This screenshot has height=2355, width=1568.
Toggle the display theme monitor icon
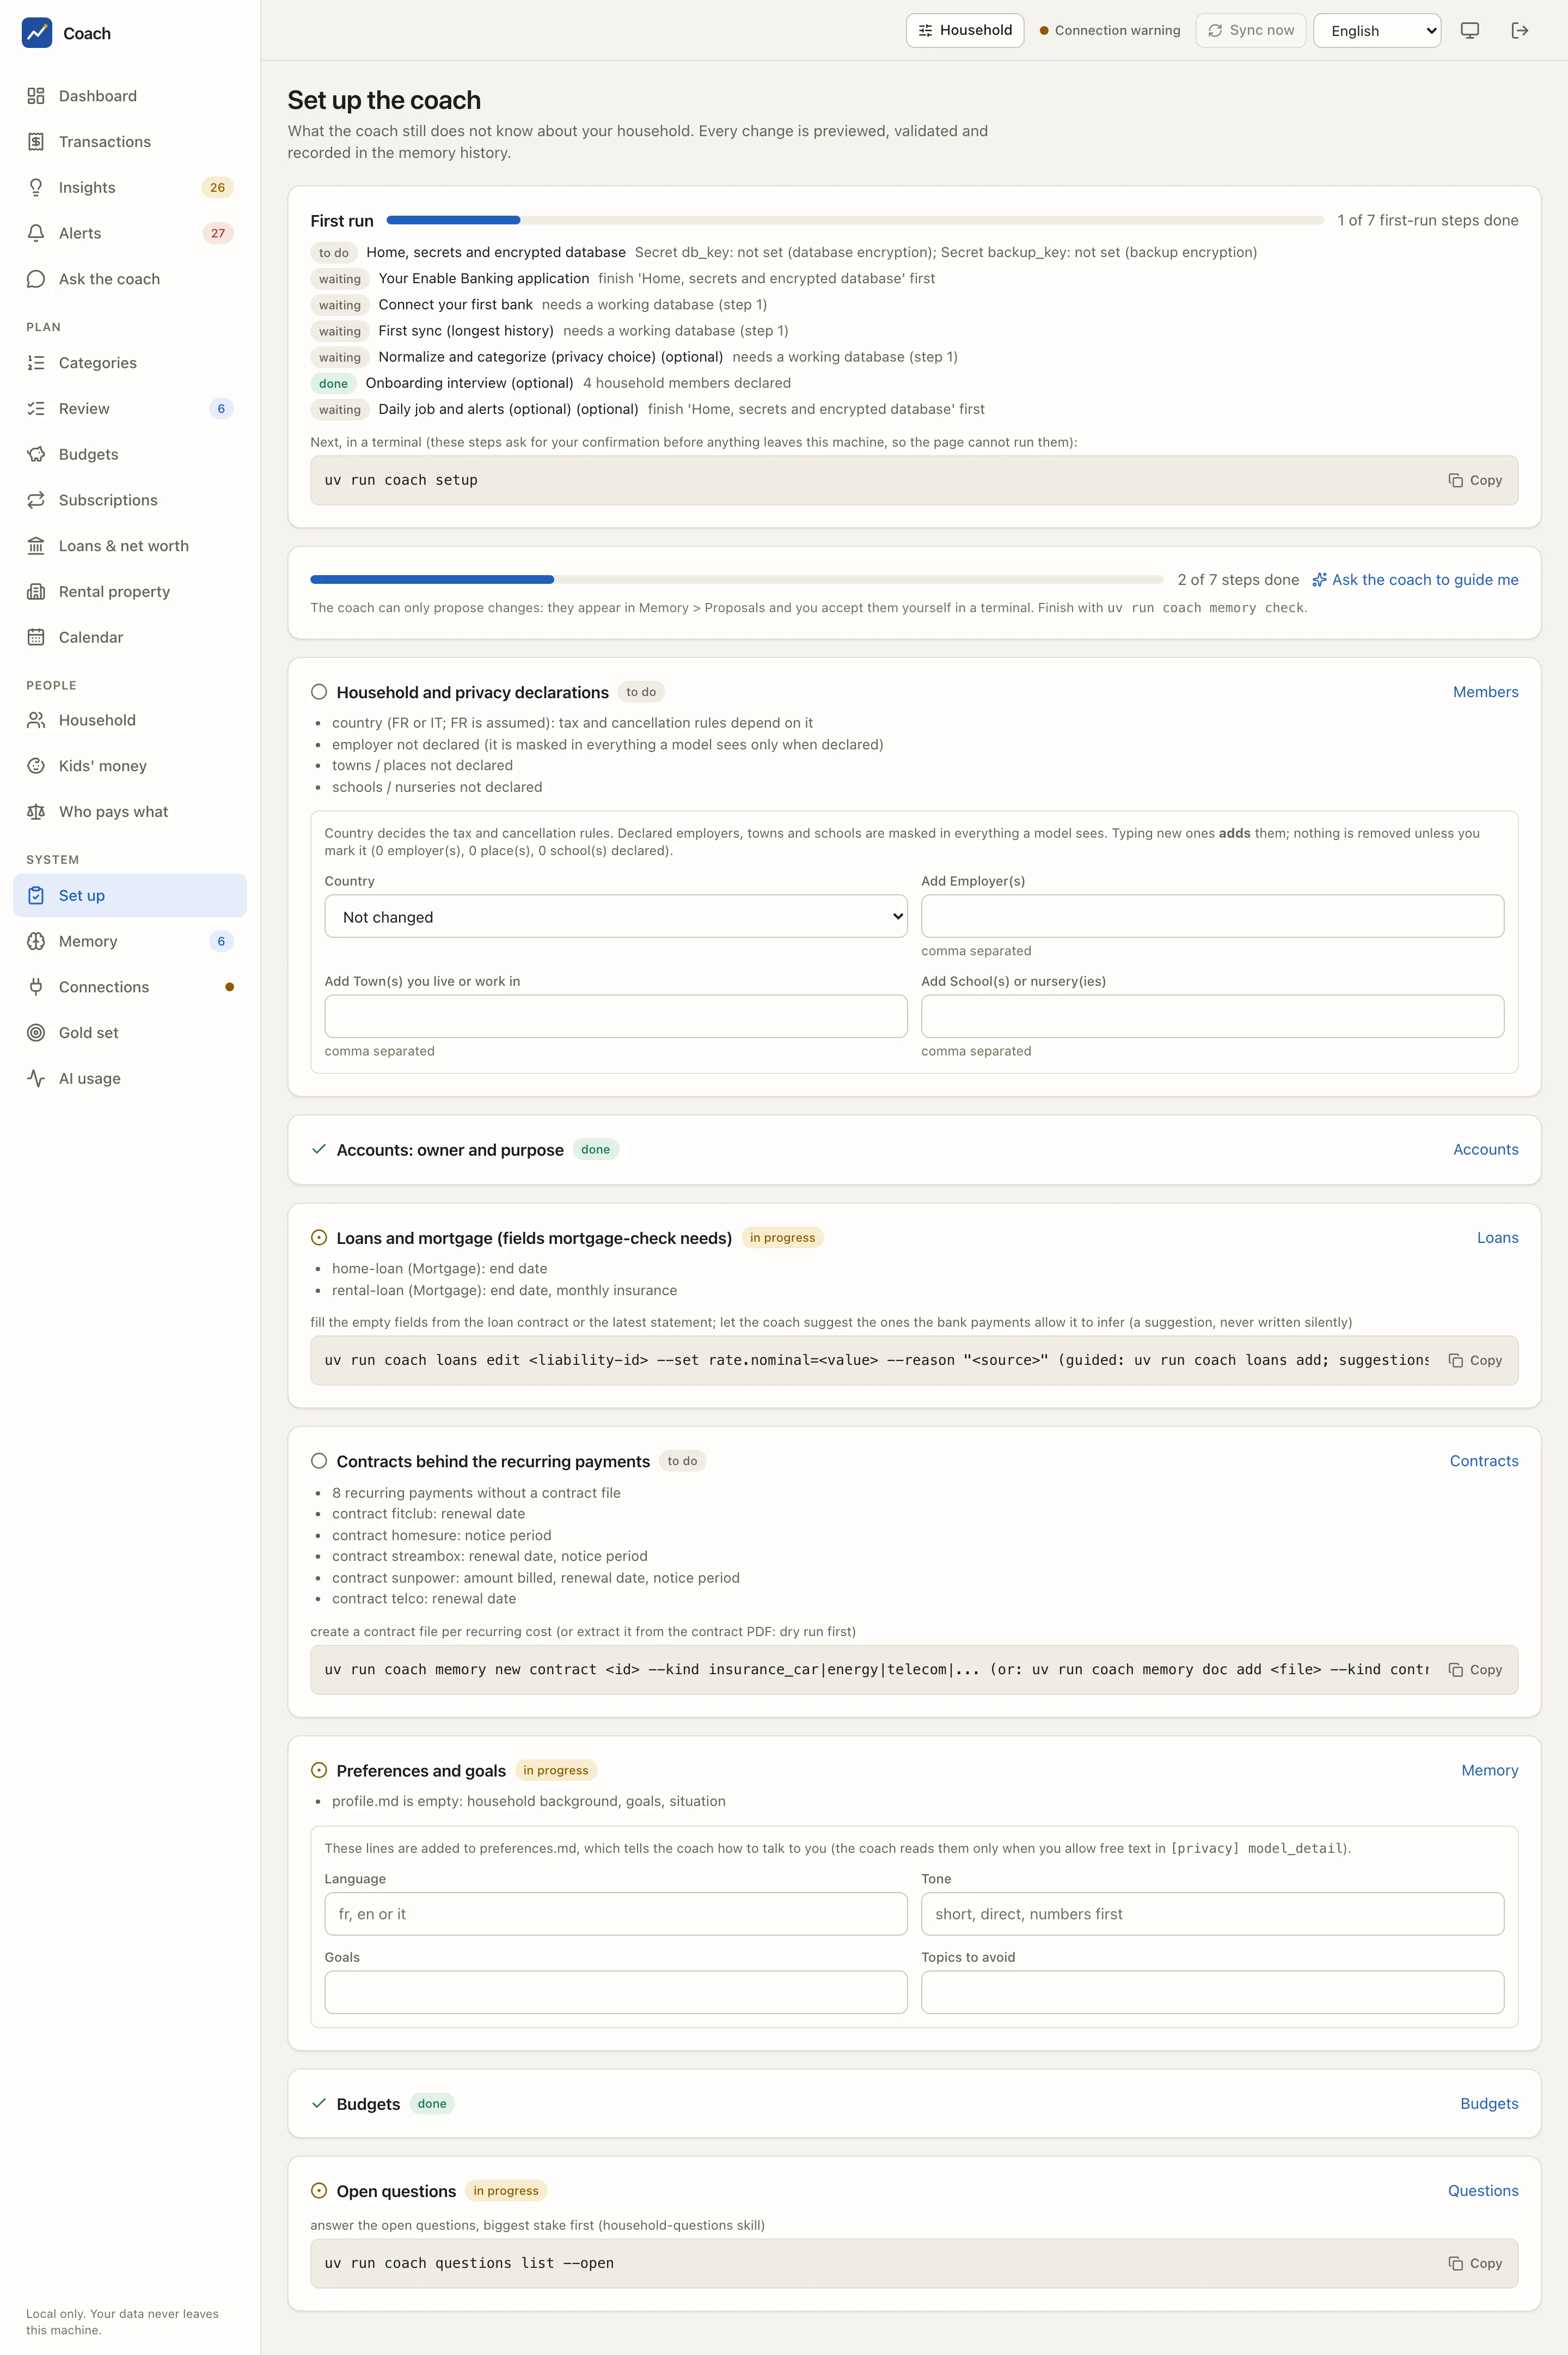[1470, 31]
